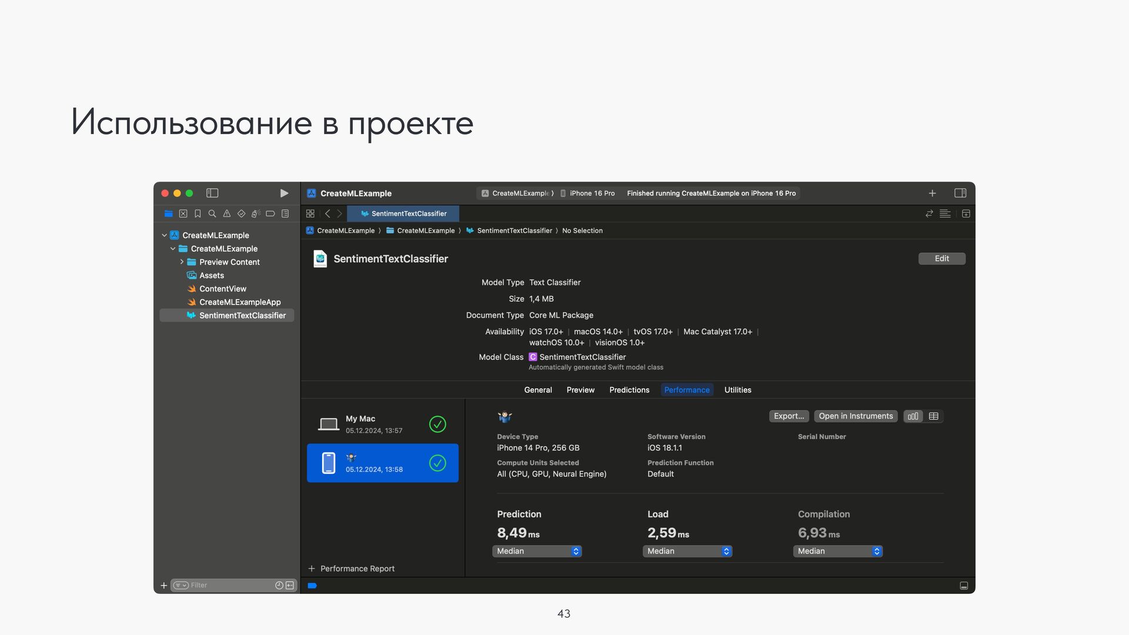Screen dimensions: 1129x635
Task: Expand the Preview Content folder
Action: (182, 262)
